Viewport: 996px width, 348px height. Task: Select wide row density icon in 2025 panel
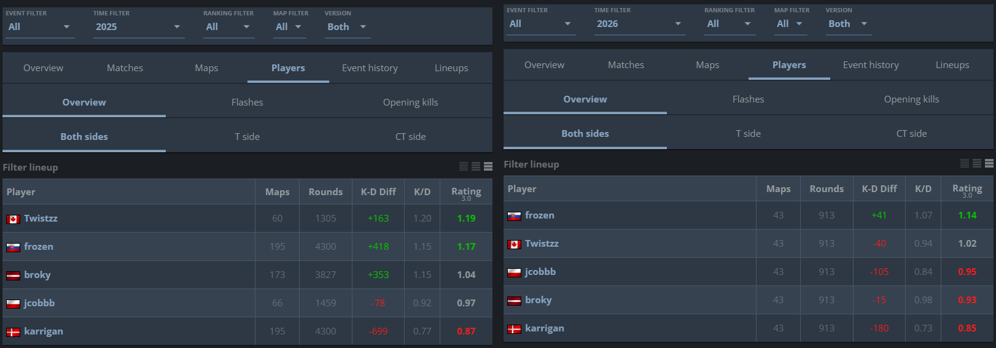click(x=488, y=166)
